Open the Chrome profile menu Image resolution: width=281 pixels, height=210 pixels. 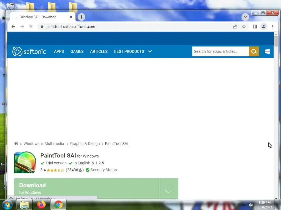pos(264,27)
